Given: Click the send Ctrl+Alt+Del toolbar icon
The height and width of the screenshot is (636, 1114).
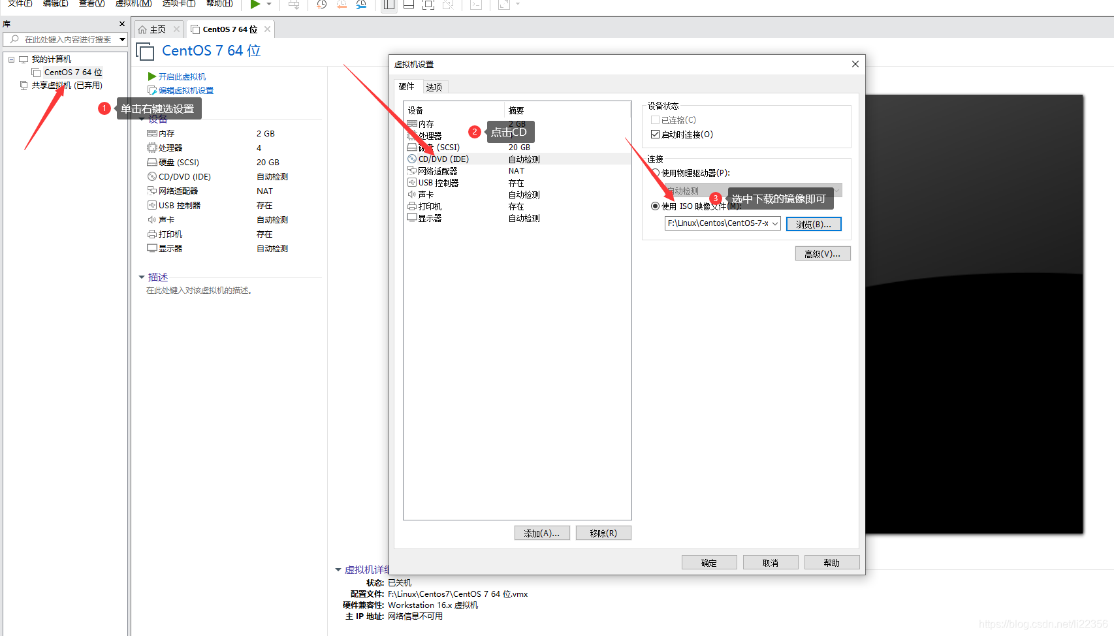Looking at the screenshot, I should 294,5.
